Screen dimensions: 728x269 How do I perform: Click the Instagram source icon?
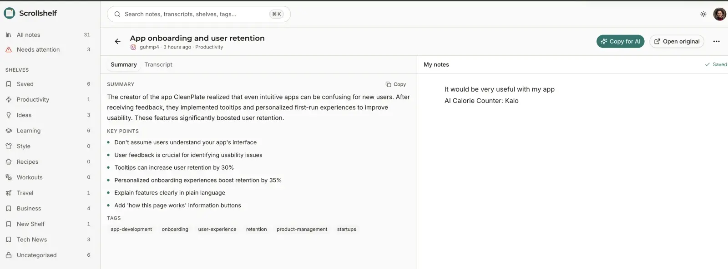(133, 47)
